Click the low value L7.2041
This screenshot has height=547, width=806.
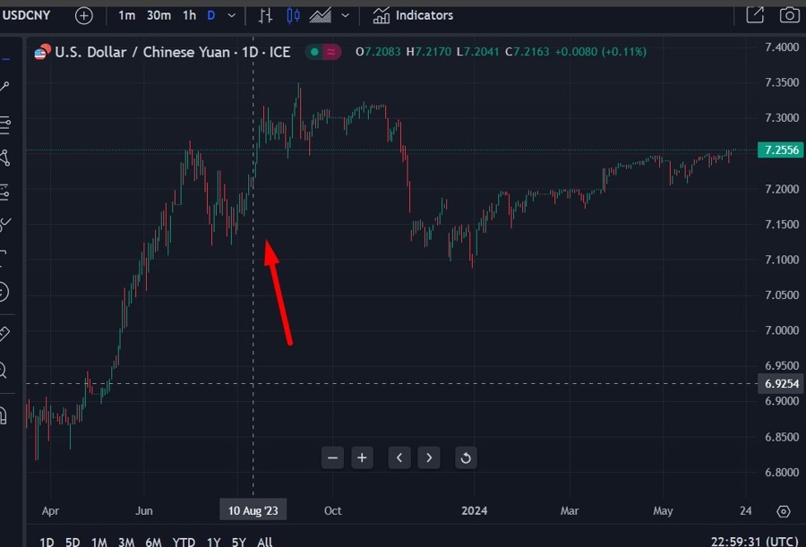478,52
